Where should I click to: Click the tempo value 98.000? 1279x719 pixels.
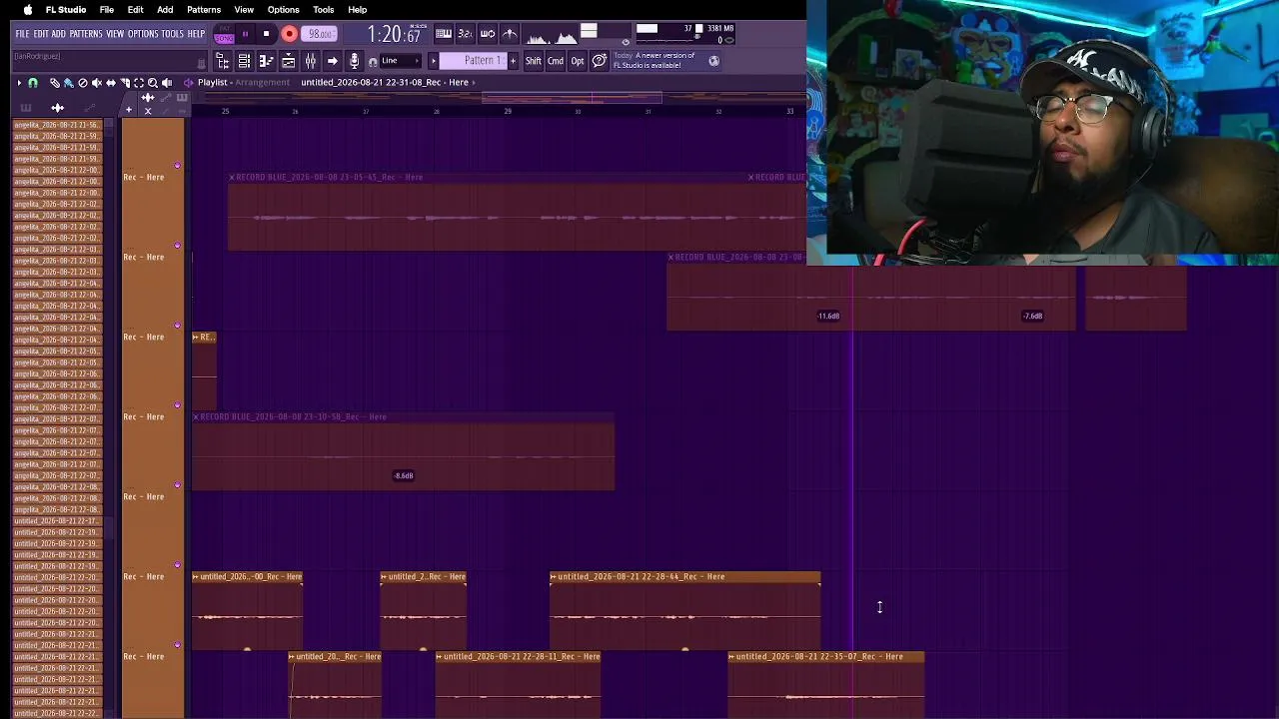pyautogui.click(x=320, y=34)
